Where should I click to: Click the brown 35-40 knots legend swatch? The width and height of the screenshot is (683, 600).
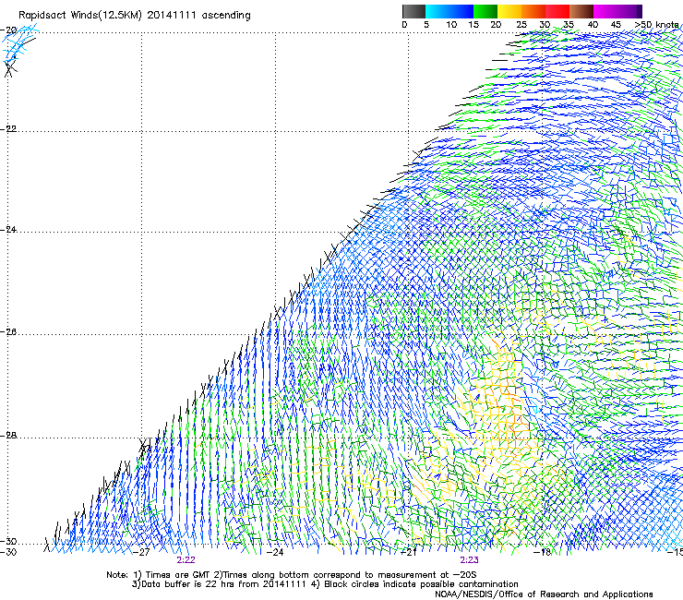[581, 11]
